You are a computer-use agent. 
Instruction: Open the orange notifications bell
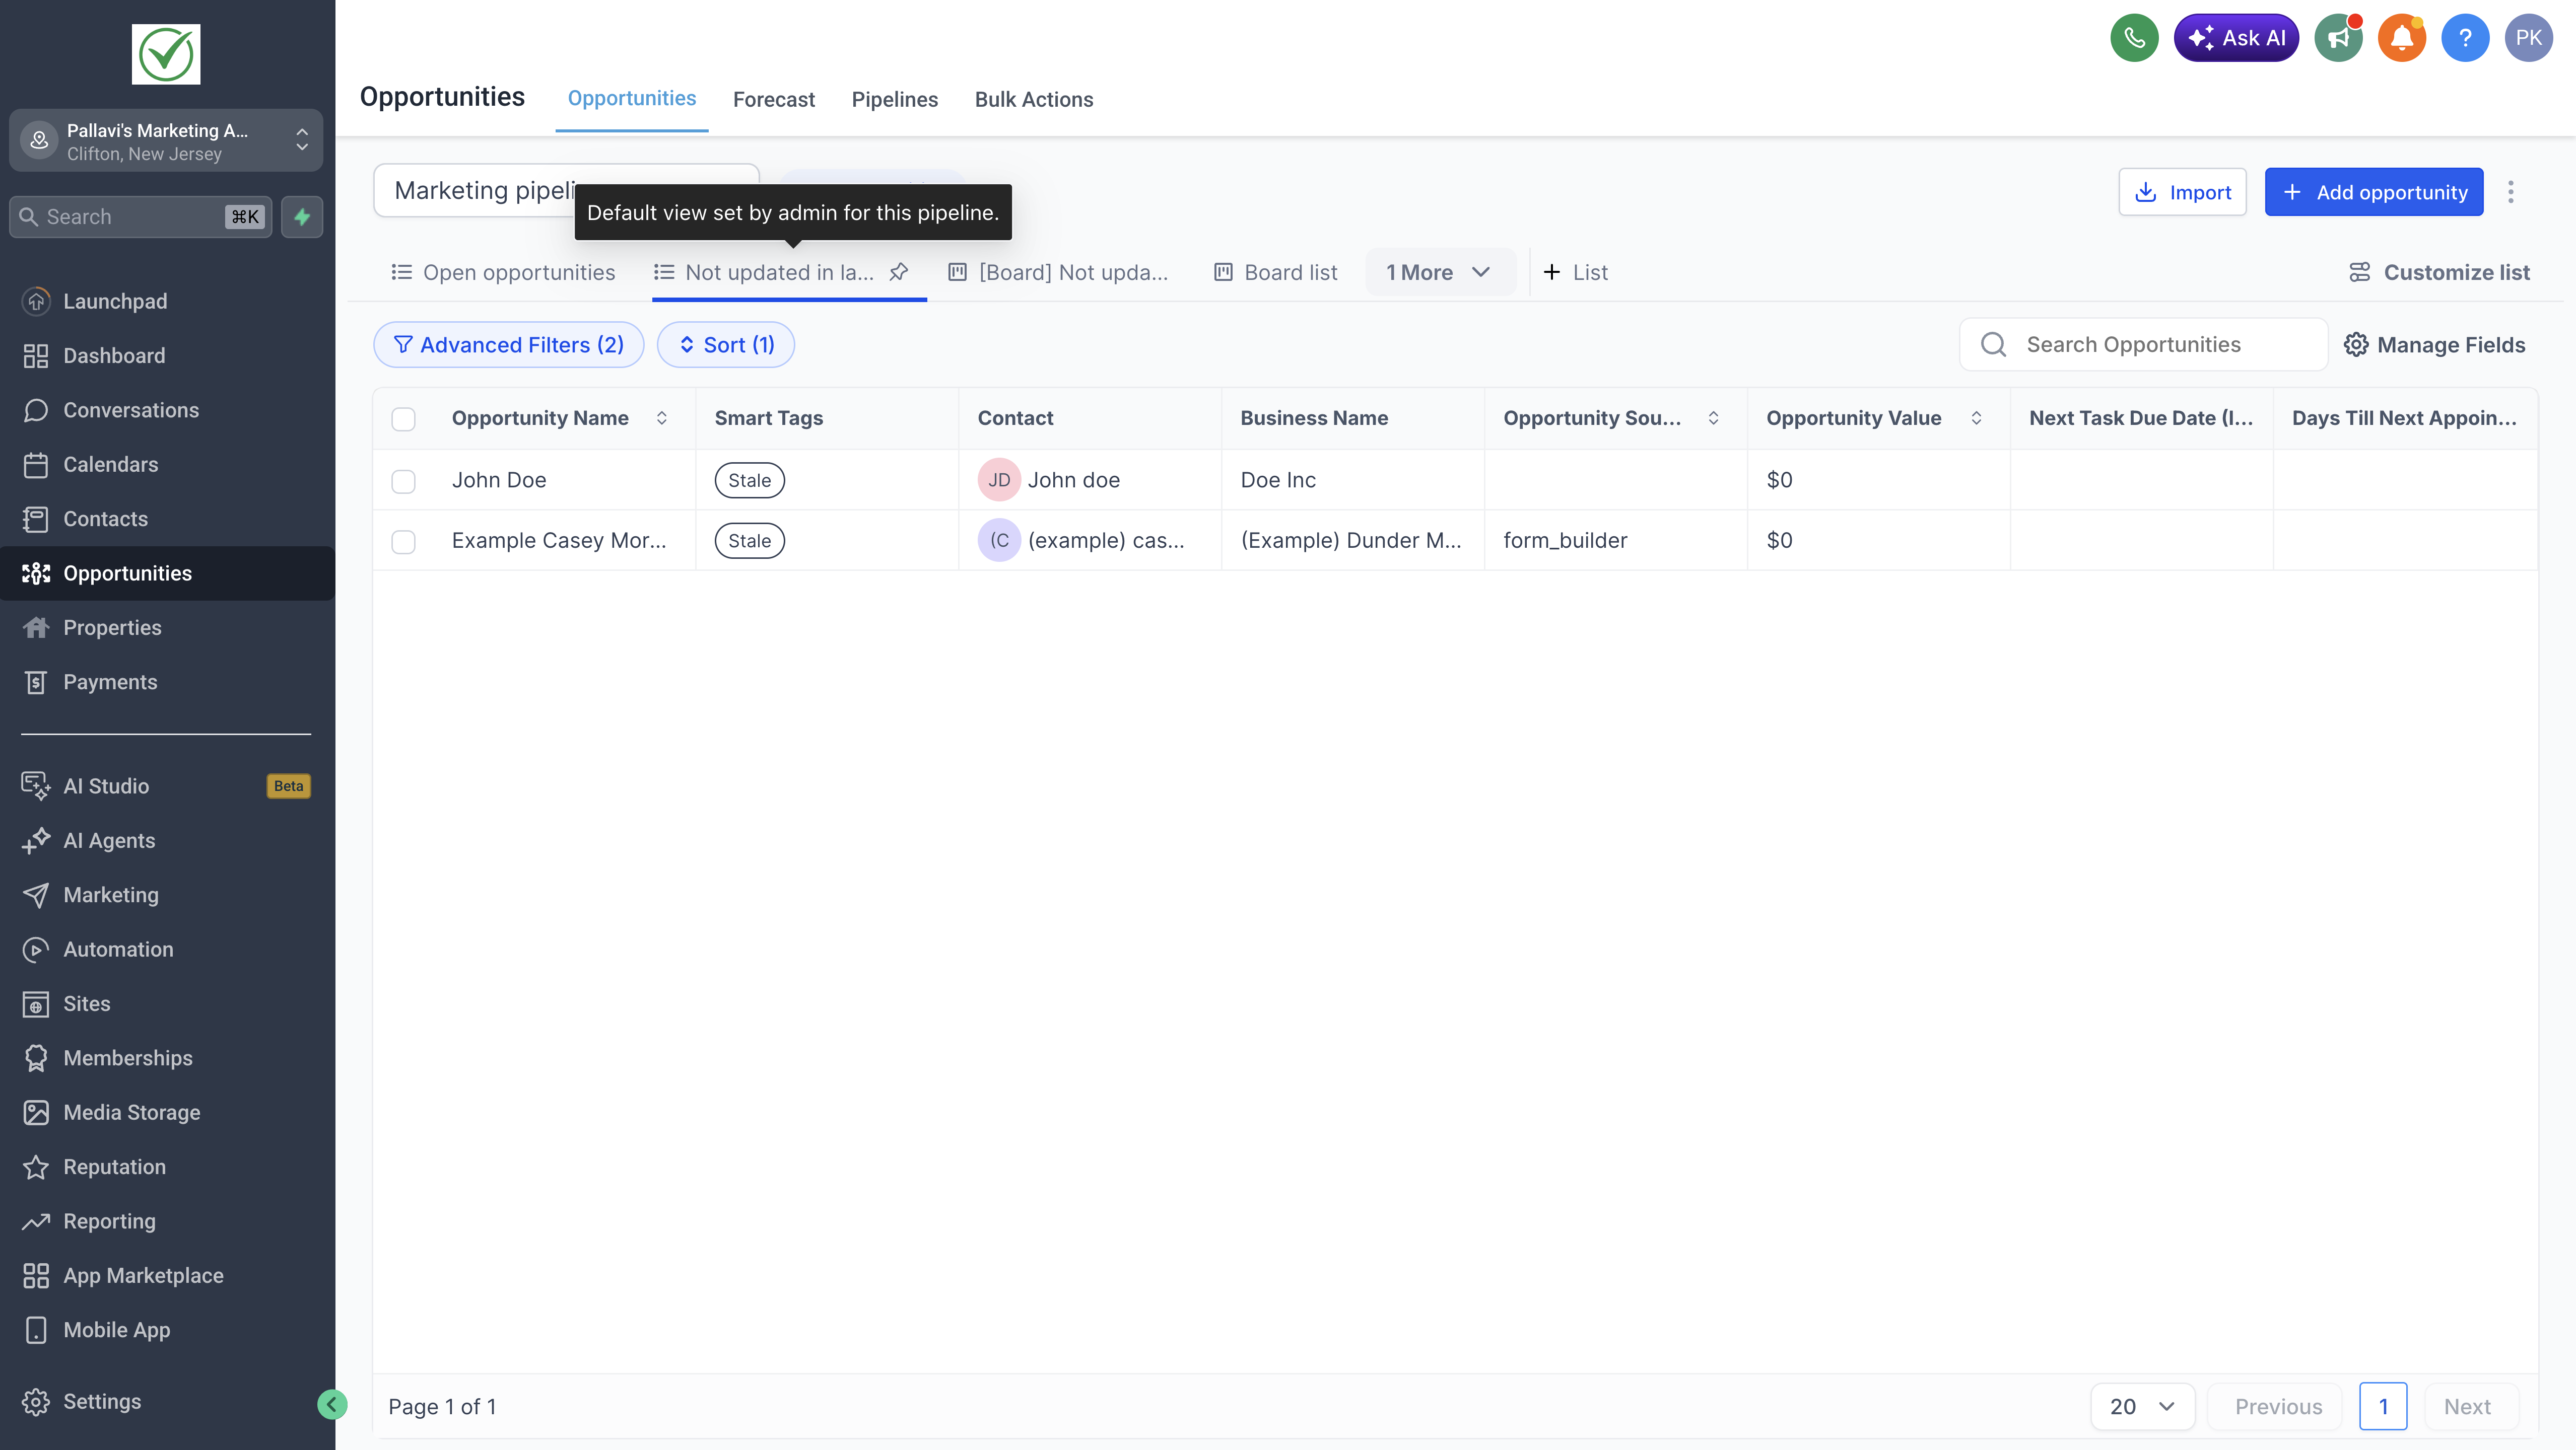pyautogui.click(x=2401, y=38)
